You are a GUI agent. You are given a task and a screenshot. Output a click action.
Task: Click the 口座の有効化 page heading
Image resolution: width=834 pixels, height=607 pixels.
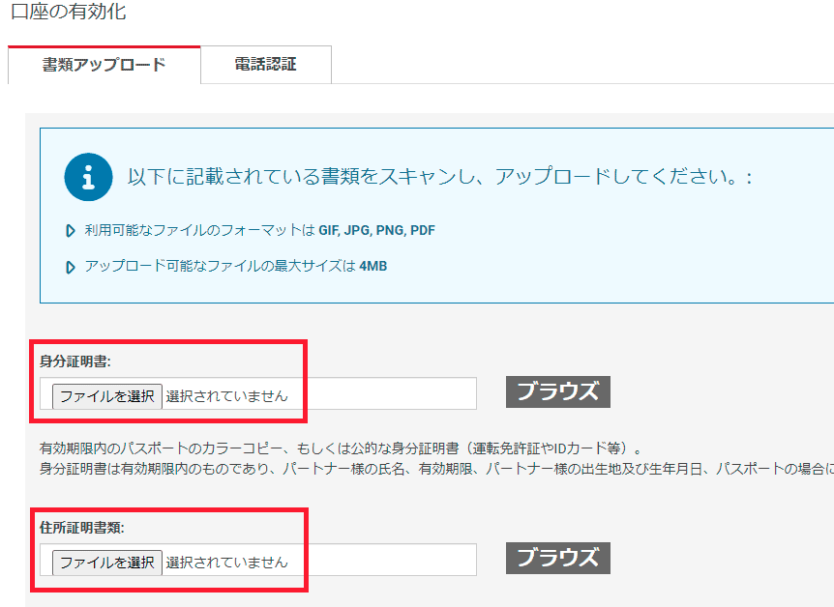point(68,13)
